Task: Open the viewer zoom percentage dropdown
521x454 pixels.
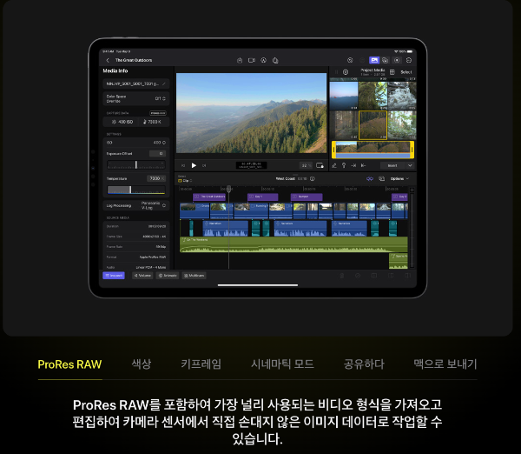Action: click(306, 165)
